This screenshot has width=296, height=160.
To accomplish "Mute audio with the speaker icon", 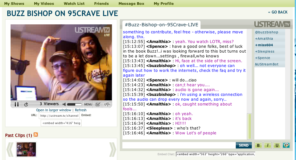I will (64, 104).
